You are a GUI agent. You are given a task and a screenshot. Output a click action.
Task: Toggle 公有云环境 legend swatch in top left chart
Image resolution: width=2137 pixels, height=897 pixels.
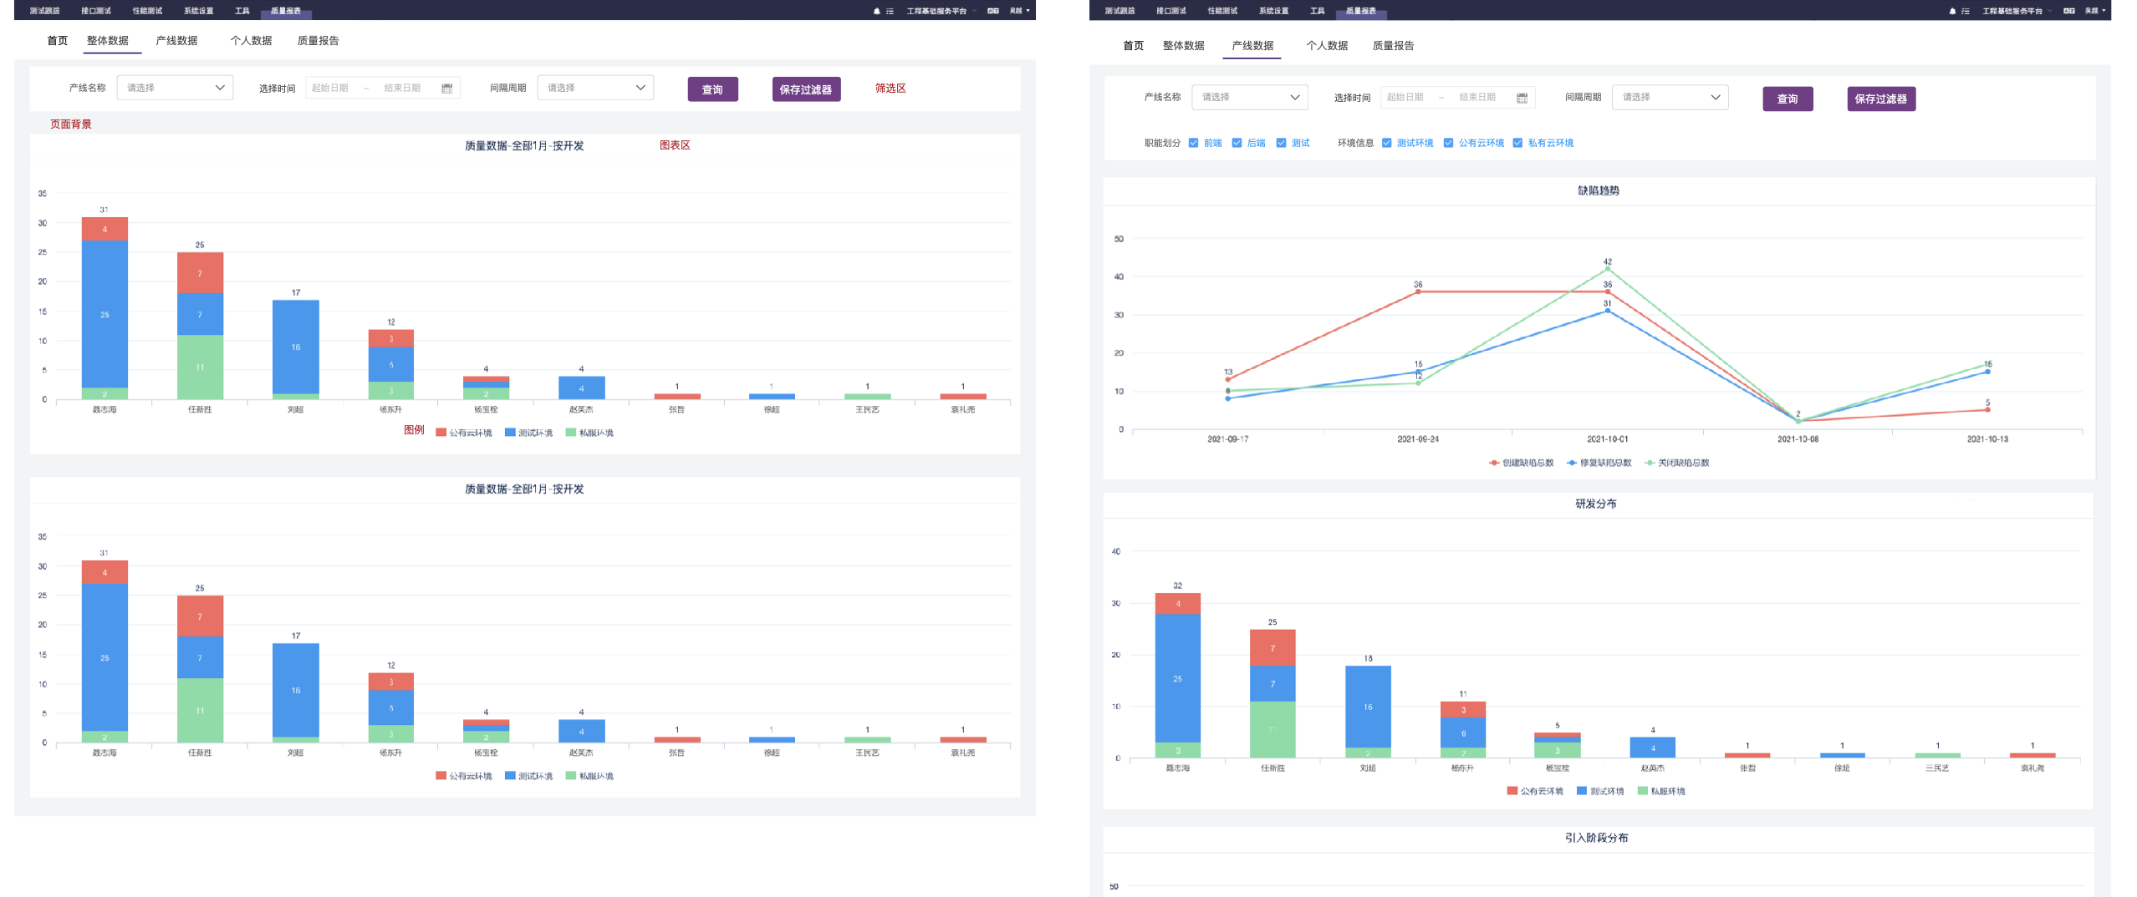tap(441, 433)
